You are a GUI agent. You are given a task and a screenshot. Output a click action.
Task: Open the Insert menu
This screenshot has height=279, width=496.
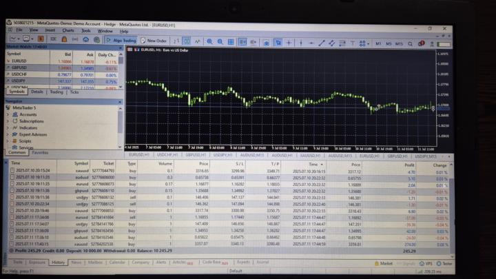pos(50,30)
